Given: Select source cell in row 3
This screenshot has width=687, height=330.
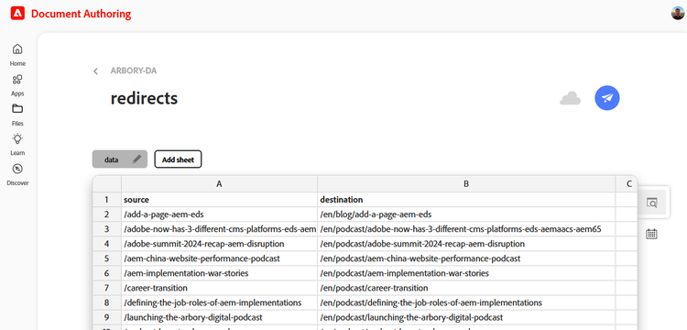Looking at the screenshot, I should (x=219, y=229).
